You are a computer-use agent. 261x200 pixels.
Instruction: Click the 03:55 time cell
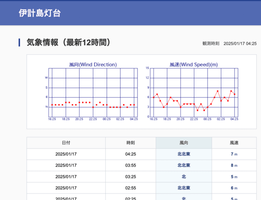[x=130, y=165]
